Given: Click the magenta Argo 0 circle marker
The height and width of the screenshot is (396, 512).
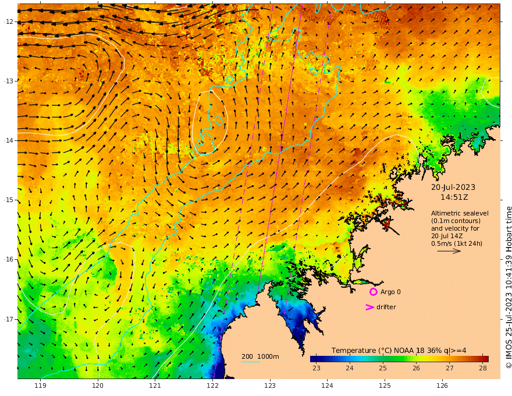Looking at the screenshot, I should coord(373,292).
